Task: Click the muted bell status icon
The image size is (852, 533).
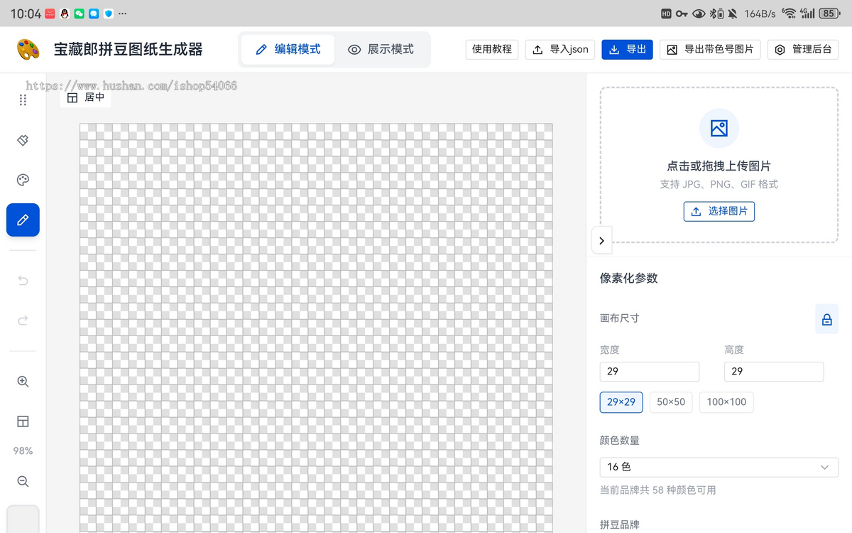Action: (x=733, y=14)
